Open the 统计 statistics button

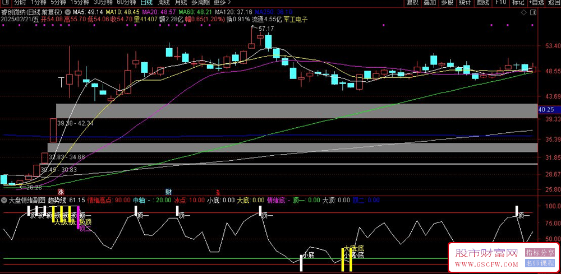click(465, 2)
